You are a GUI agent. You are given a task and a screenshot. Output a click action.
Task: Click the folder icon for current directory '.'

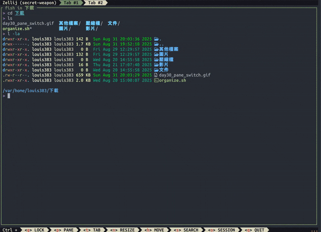(x=156, y=39)
